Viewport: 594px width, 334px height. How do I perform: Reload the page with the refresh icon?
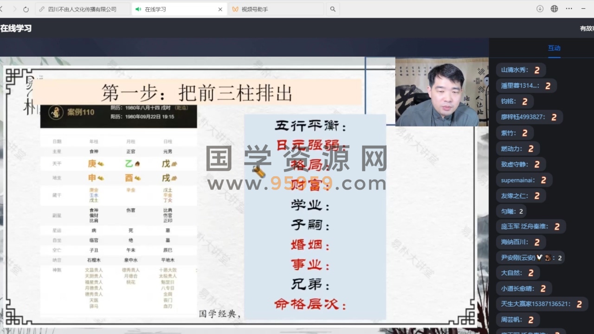(26, 9)
